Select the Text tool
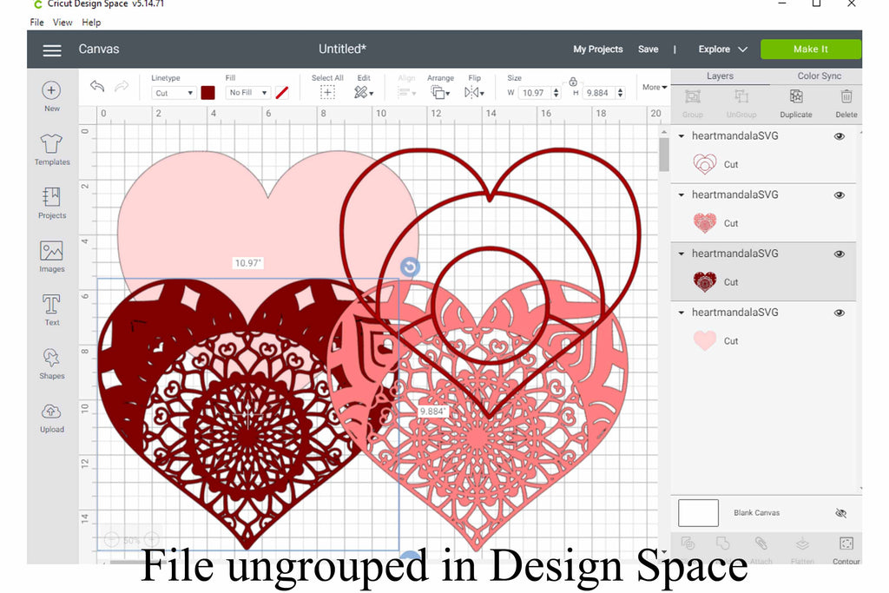Image resolution: width=889 pixels, height=593 pixels. [51, 310]
